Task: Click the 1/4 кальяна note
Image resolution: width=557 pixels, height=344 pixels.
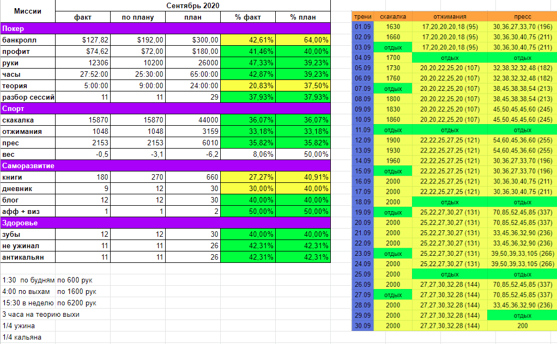Action: (22, 337)
